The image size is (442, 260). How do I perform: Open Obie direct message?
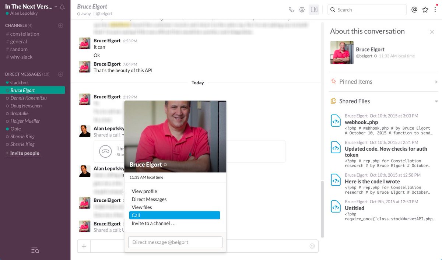click(14, 129)
